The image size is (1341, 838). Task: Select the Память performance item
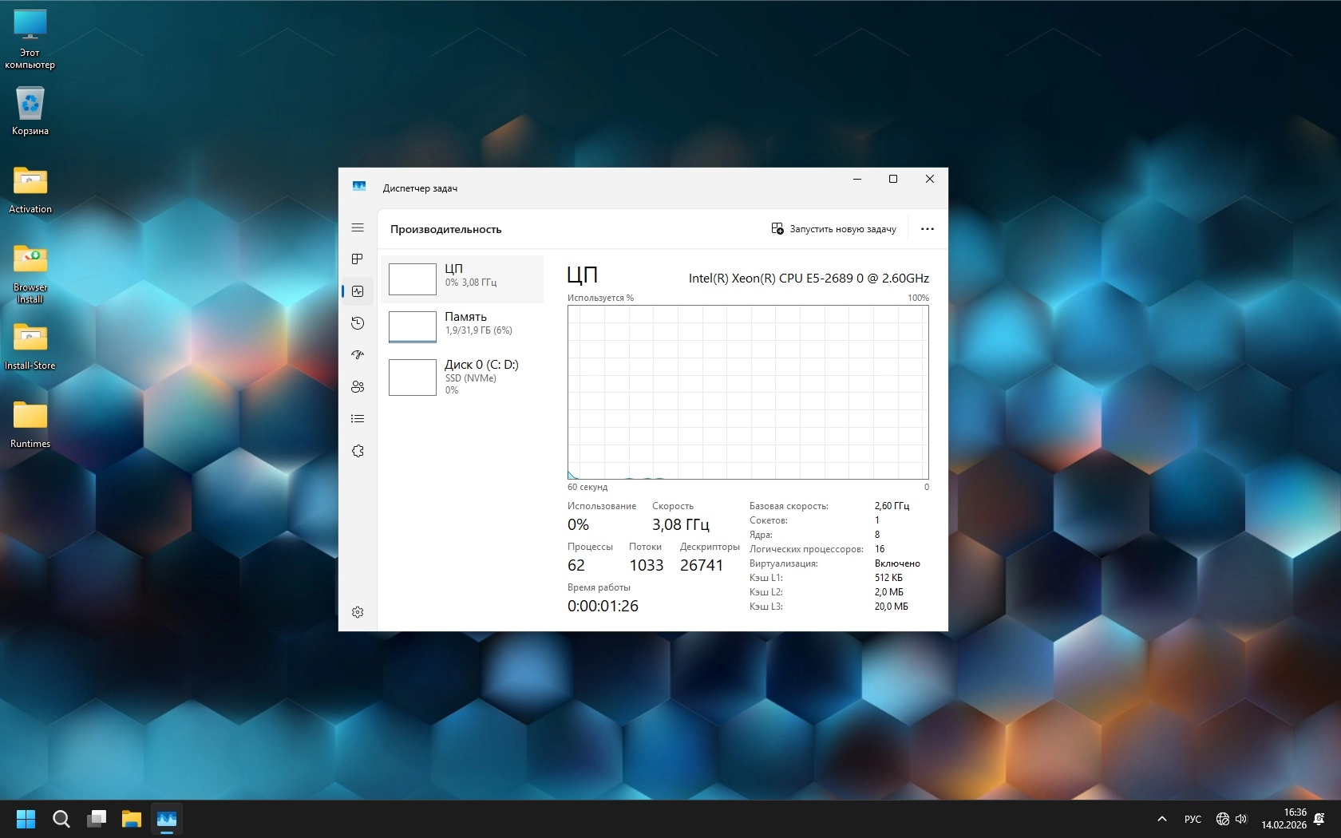click(x=462, y=327)
